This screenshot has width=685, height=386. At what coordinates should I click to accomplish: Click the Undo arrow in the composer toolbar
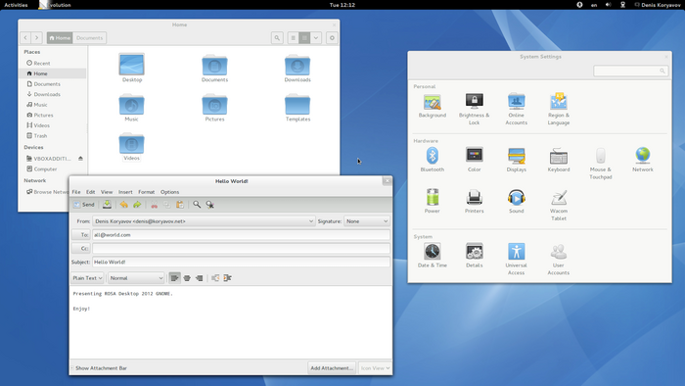tap(124, 205)
